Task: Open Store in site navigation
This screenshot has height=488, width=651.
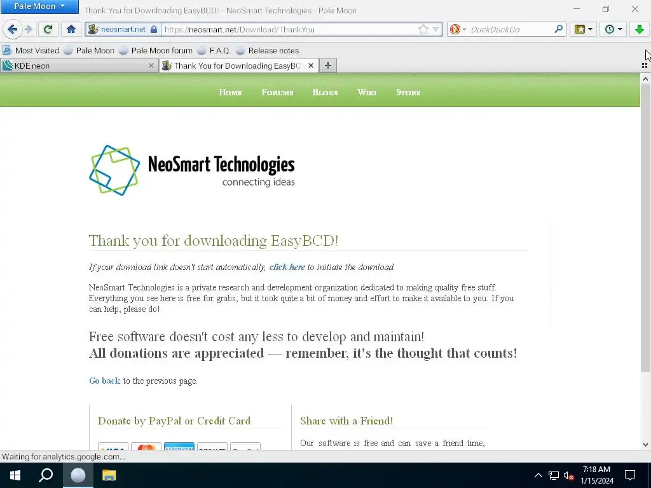Action: (408, 93)
